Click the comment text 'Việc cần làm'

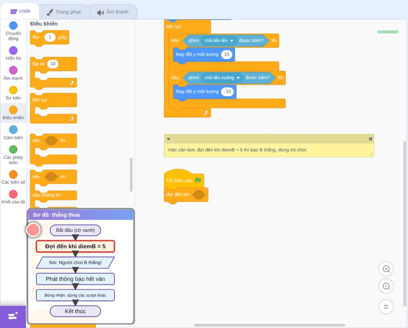click(237, 150)
